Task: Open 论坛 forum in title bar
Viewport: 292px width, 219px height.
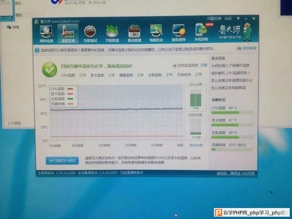Action: coord(228,18)
